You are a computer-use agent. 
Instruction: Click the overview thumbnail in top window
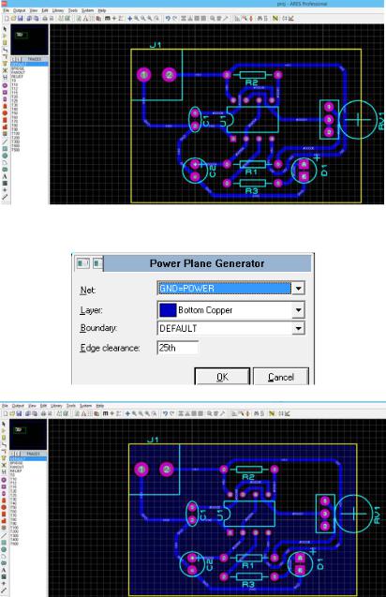30,39
